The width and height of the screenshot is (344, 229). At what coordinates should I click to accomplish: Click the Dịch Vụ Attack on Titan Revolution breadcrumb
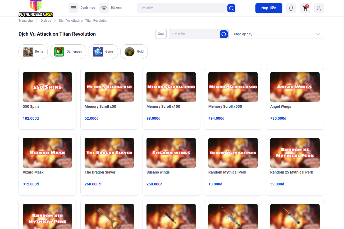(x=84, y=21)
